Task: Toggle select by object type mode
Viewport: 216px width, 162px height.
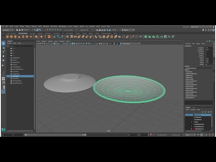Action: click(37, 30)
